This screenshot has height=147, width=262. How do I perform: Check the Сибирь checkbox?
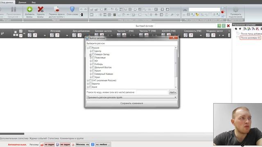(x=93, y=64)
